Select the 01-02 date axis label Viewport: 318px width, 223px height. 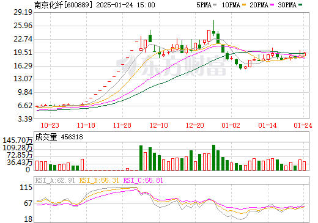click(231, 125)
